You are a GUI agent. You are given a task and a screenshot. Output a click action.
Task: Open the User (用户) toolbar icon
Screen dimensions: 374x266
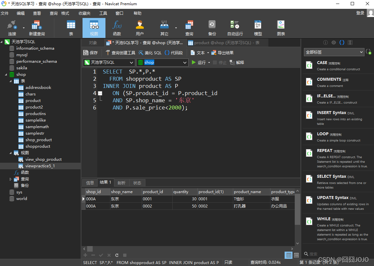point(140,28)
